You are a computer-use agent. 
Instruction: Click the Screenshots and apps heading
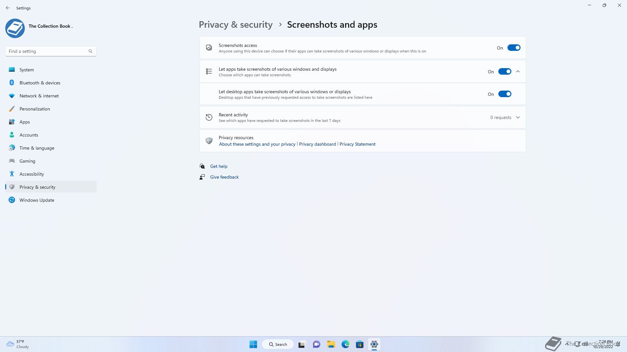[332, 25]
